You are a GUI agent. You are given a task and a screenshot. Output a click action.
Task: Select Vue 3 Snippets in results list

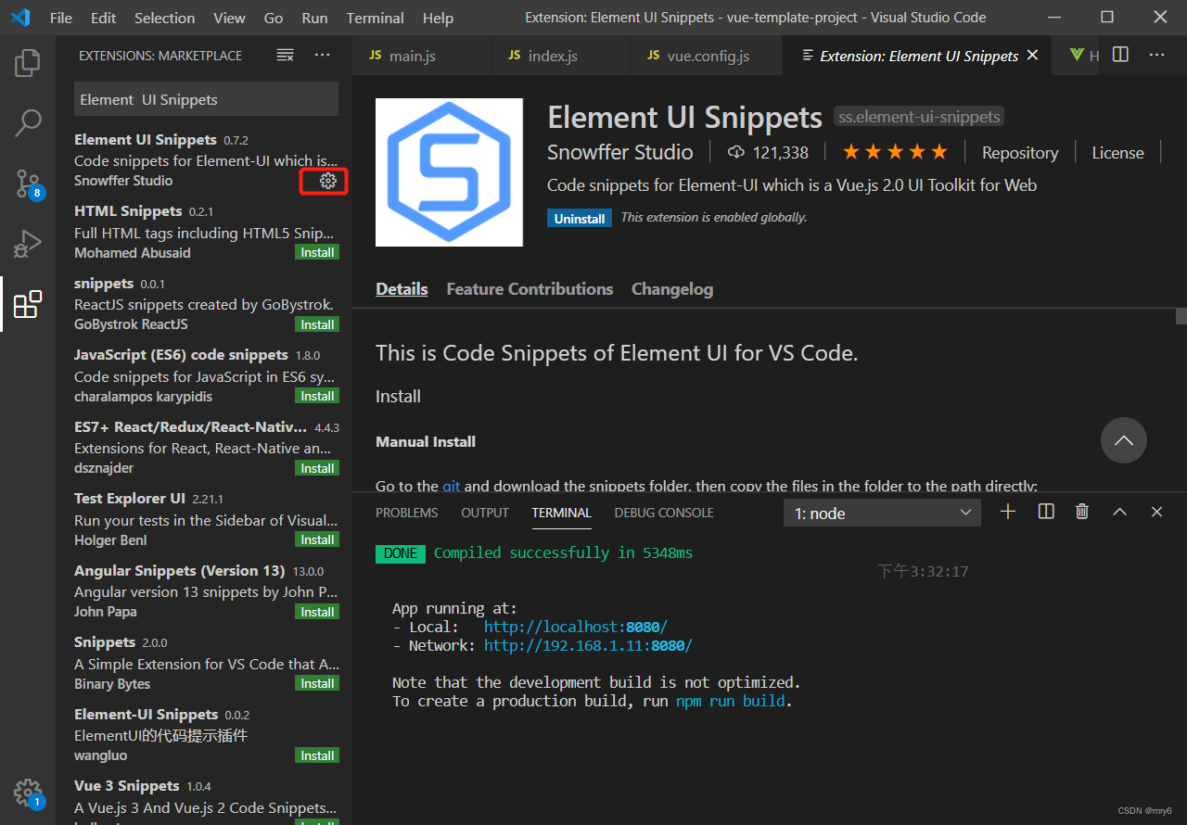206,800
